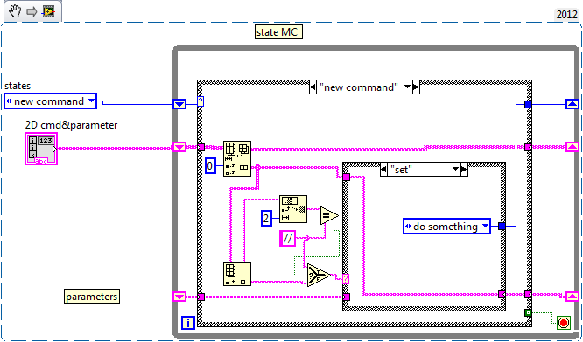Image resolution: width=583 pixels, height=342 pixels.
Task: Click the Select function triangle node
Action: coord(319,276)
